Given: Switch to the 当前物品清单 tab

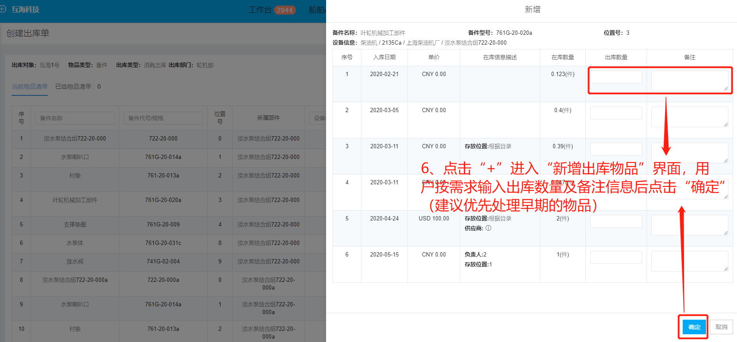Looking at the screenshot, I should click(x=30, y=86).
